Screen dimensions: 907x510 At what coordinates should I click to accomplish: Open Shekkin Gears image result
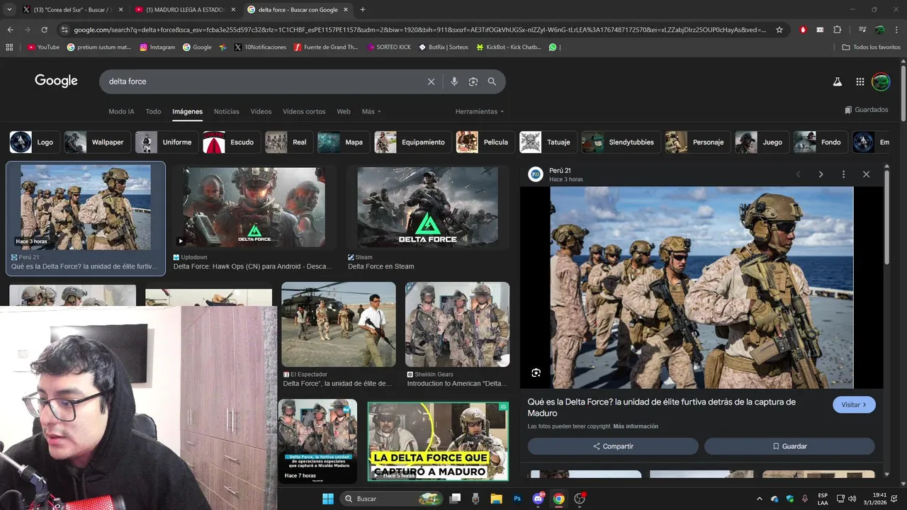click(x=457, y=324)
